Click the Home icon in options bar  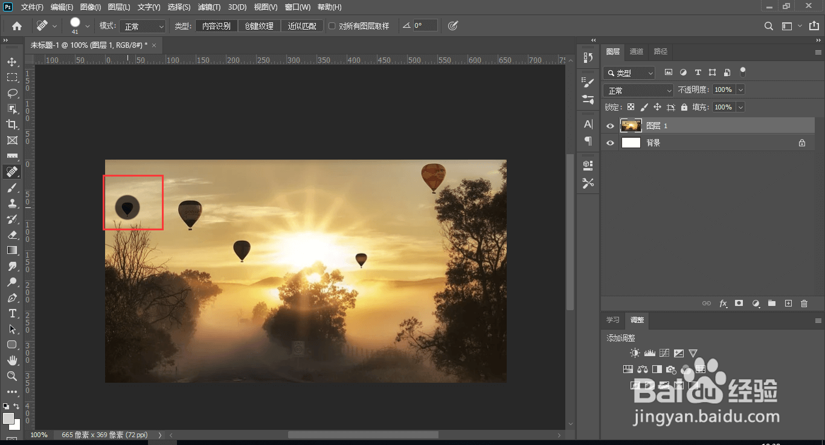17,26
